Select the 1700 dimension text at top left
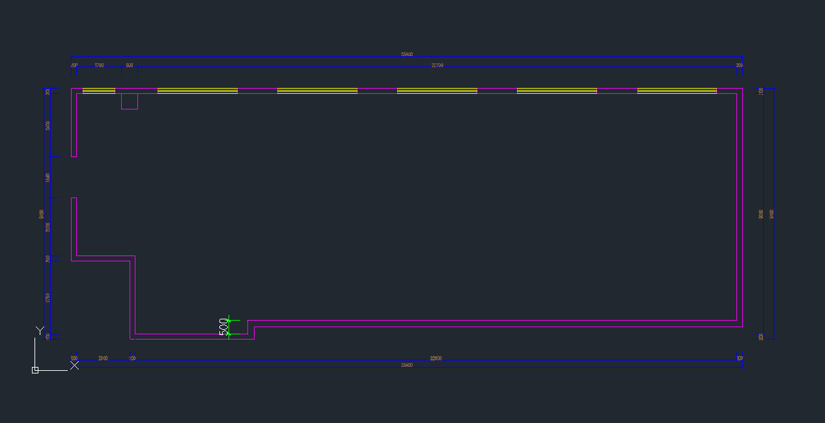Image resolution: width=825 pixels, height=423 pixels. [99, 65]
